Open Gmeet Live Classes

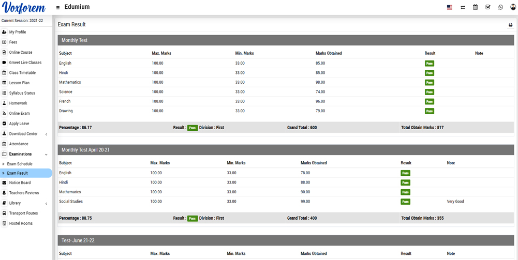coord(25,63)
